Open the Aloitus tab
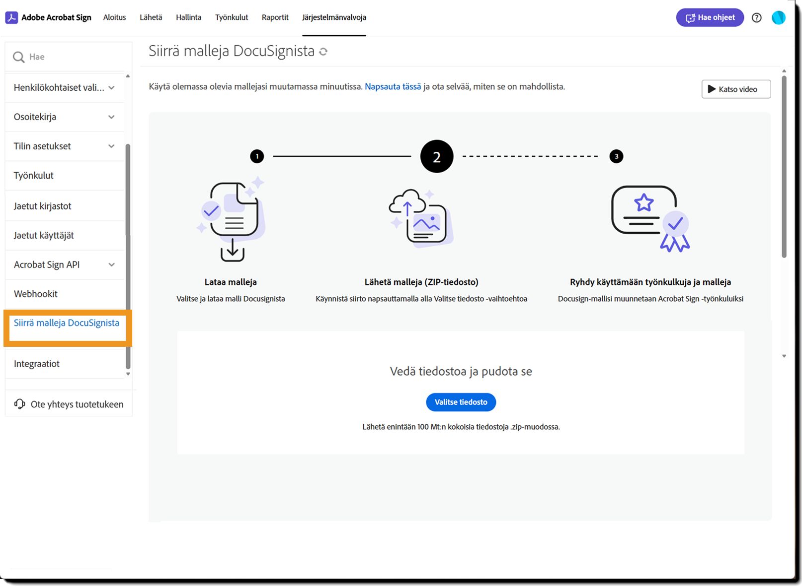 click(115, 17)
